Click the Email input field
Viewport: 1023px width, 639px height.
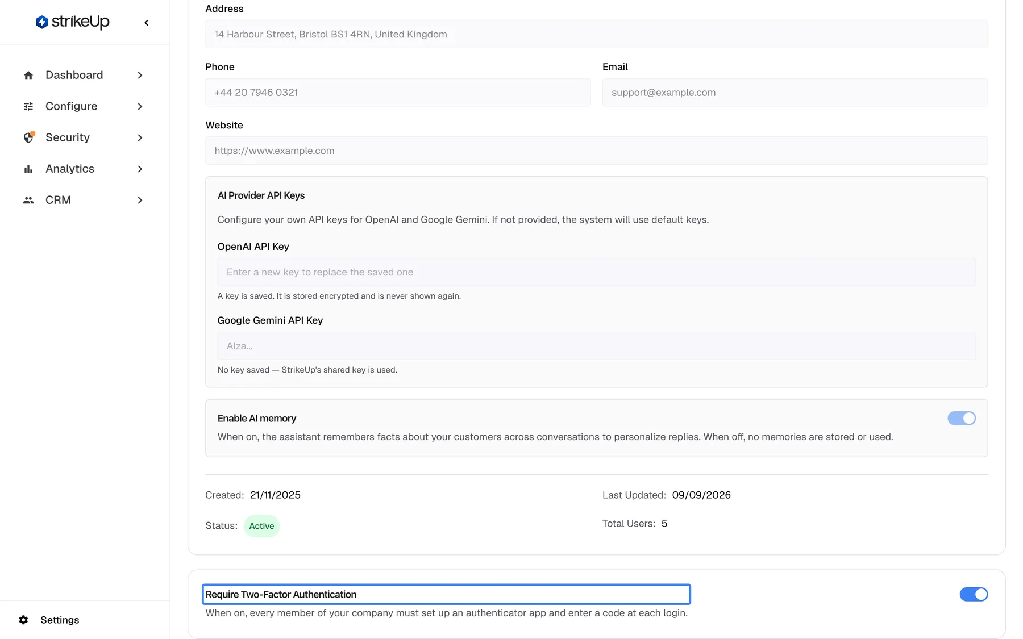[795, 92]
